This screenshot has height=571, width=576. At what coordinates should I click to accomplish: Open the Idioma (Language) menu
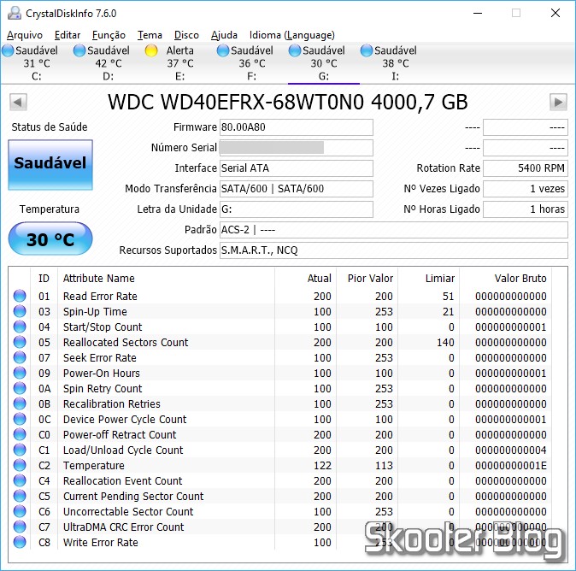point(292,35)
